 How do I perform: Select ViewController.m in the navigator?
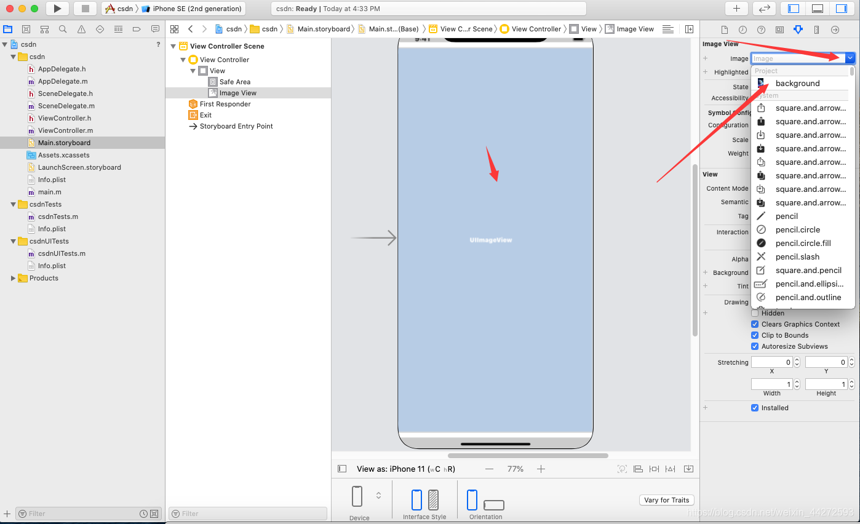click(65, 130)
